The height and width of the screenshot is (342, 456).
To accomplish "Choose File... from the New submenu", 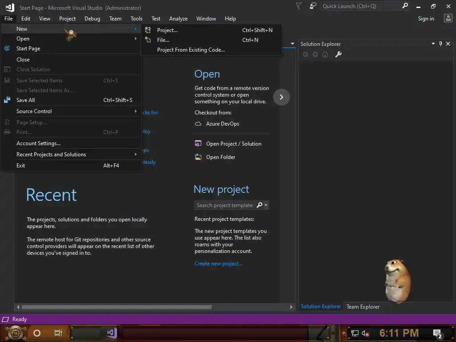I will [x=212, y=40].
